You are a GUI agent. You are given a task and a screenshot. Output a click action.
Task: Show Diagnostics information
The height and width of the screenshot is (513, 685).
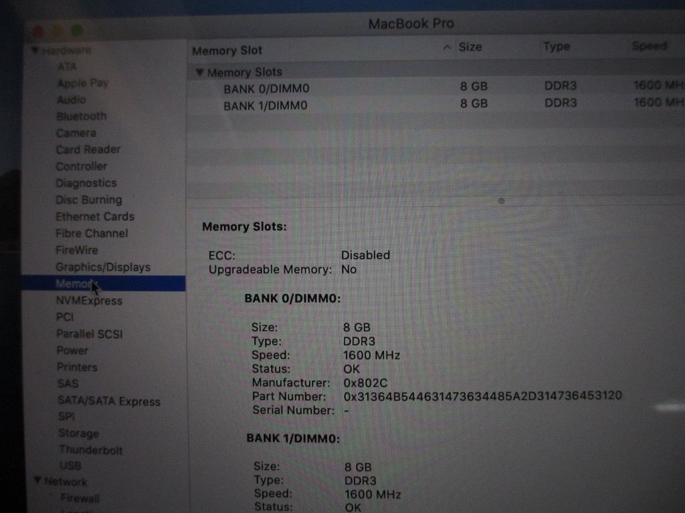[x=86, y=183]
